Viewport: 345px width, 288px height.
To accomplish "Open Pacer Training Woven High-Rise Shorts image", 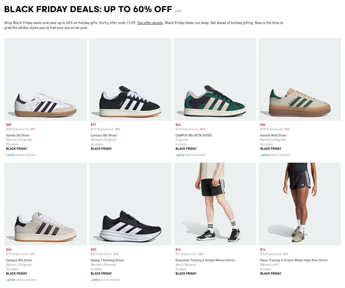I will point(300,204).
